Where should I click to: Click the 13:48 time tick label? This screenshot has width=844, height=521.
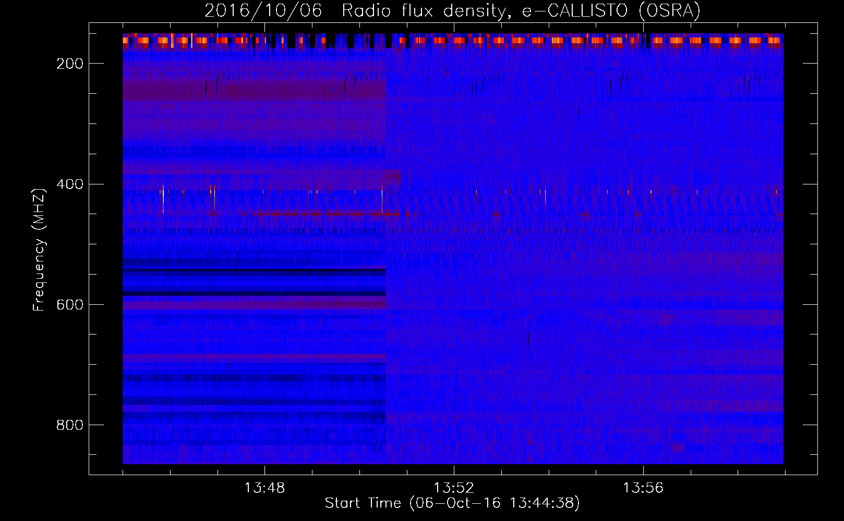pyautogui.click(x=265, y=488)
